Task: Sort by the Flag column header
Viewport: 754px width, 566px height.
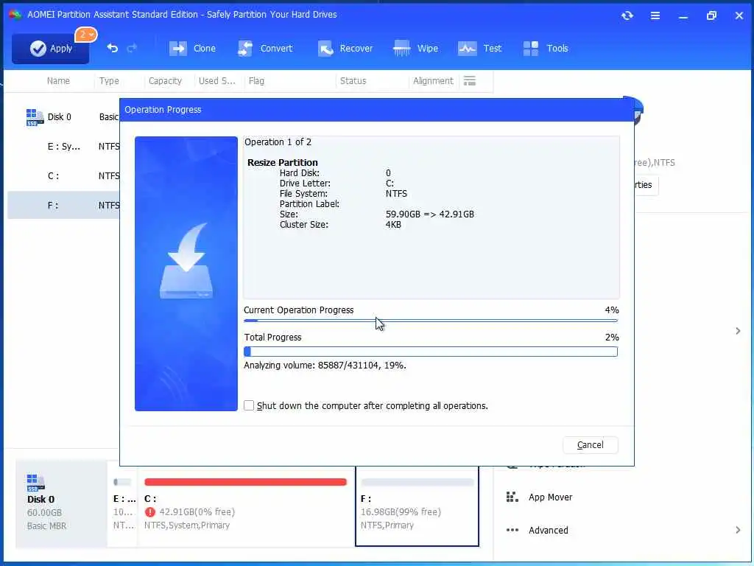Action: pyautogui.click(x=256, y=81)
